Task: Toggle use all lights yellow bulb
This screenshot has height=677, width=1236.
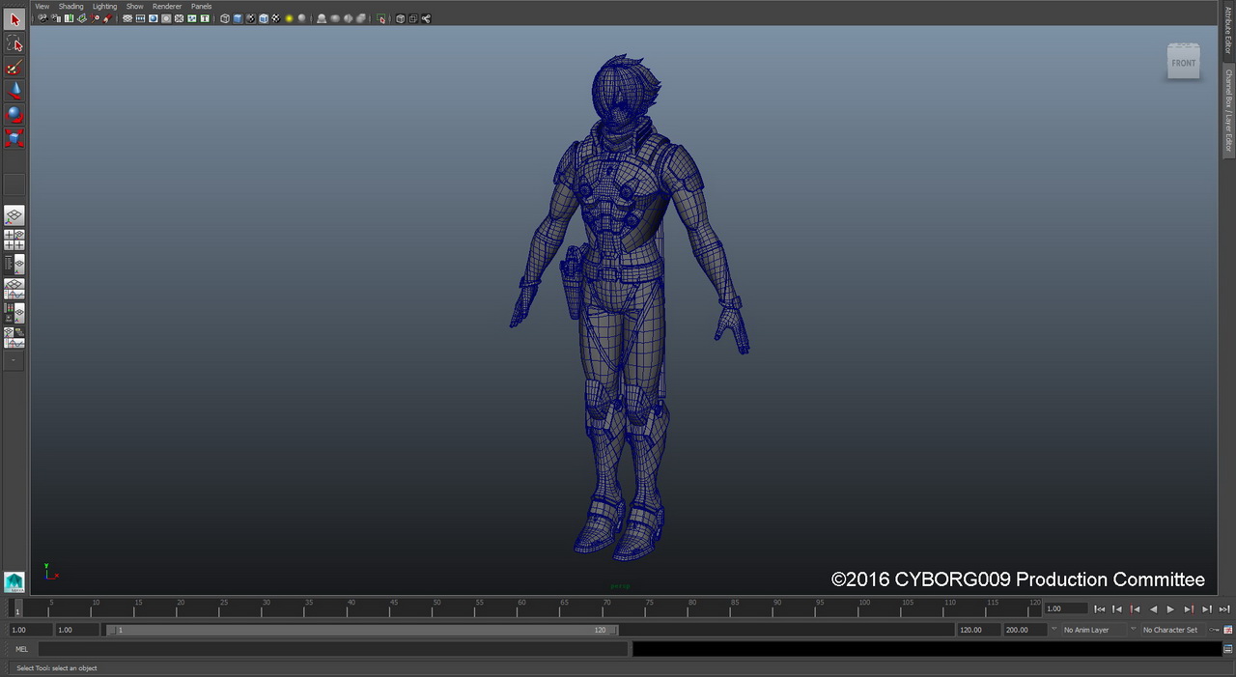Action: (x=289, y=18)
